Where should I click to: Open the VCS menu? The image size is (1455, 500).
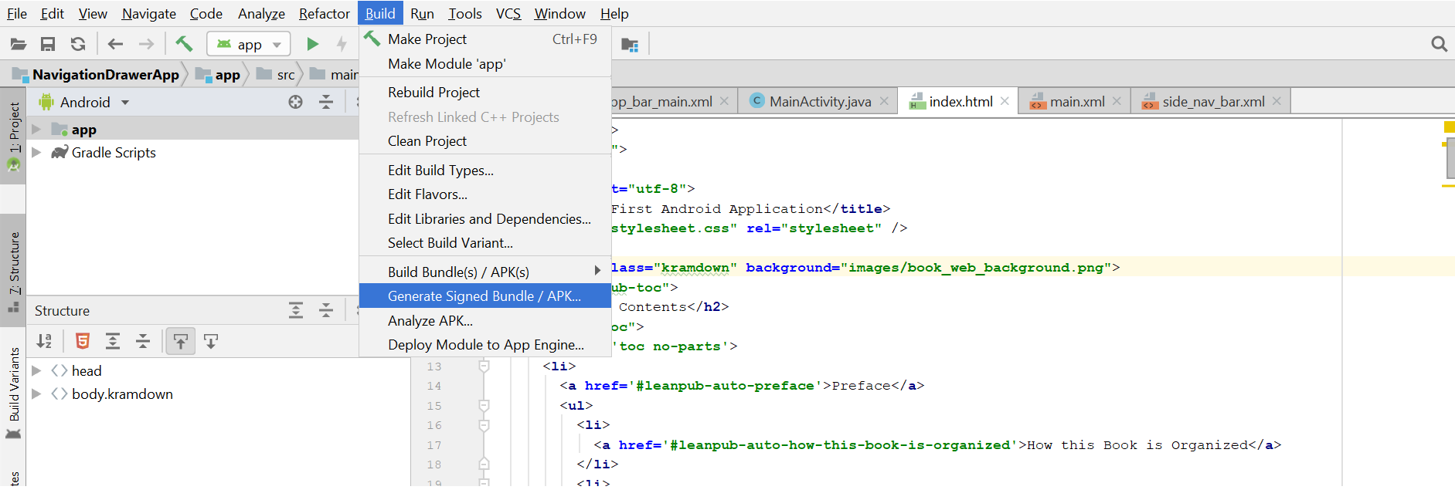pos(508,14)
